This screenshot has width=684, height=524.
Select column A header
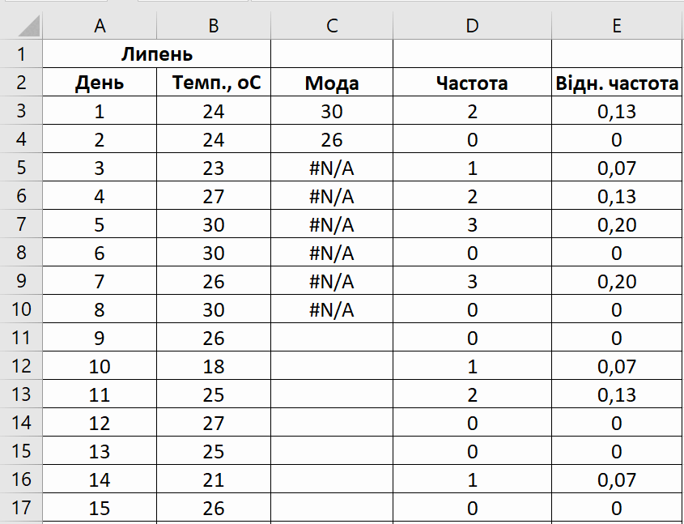[x=100, y=26]
